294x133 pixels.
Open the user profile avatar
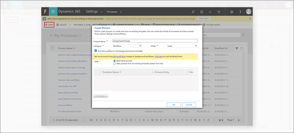coord(249,12)
